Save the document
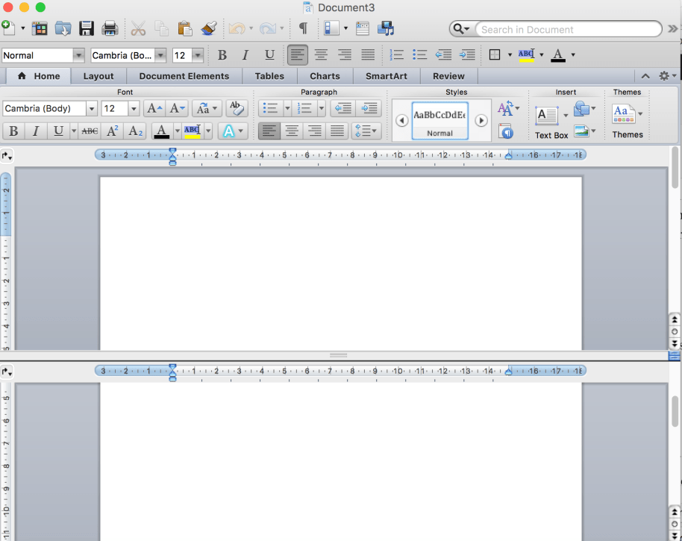Viewport: 682px width, 541px height. [x=86, y=28]
